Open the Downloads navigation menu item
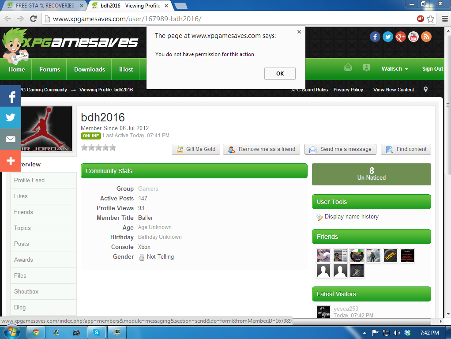Screen dimensions: 451x339 (x=90, y=69)
